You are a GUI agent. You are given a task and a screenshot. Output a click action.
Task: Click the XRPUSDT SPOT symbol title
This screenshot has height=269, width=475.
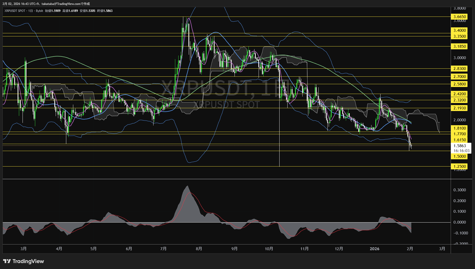point(15,11)
